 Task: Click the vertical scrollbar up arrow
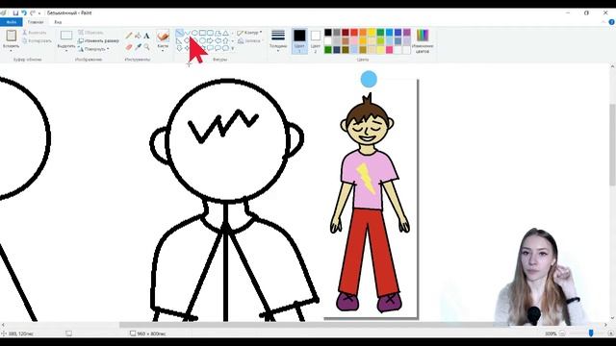coord(612,67)
